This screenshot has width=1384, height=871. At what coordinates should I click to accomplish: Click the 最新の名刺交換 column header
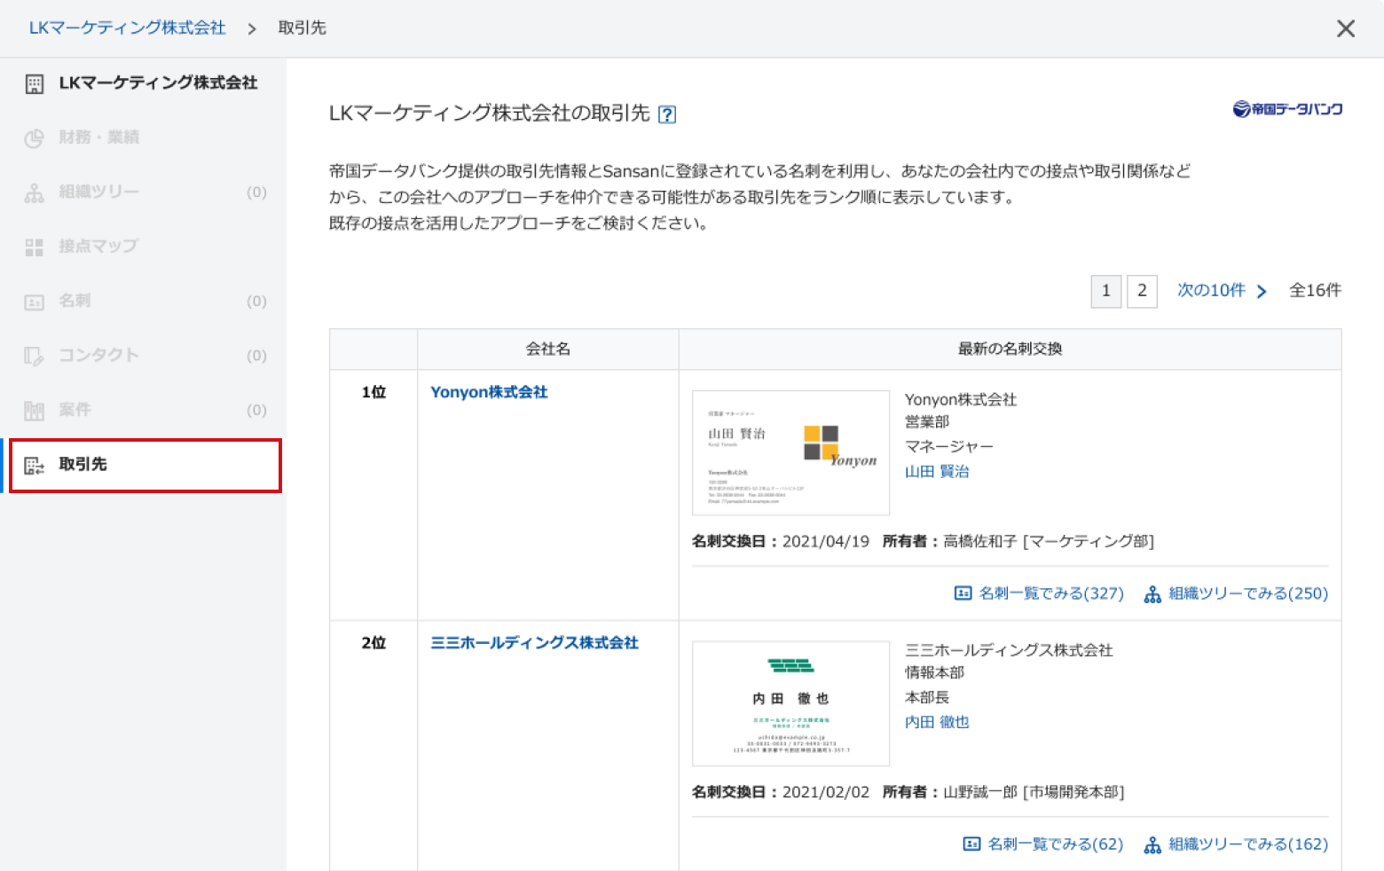pyautogui.click(x=1010, y=349)
